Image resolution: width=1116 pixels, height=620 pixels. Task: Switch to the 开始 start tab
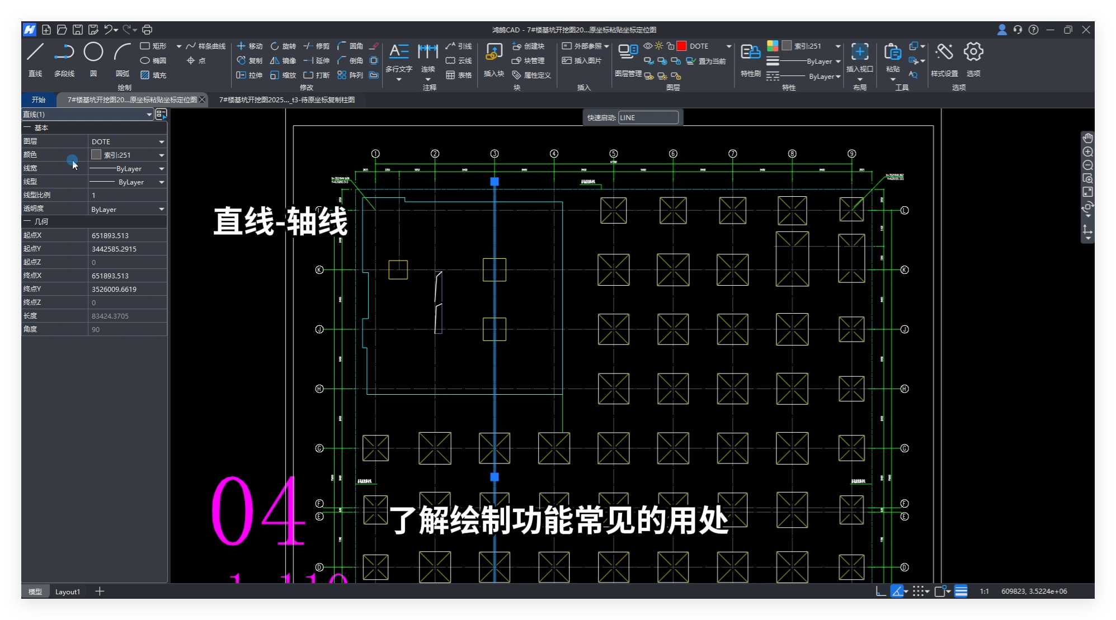click(x=39, y=100)
